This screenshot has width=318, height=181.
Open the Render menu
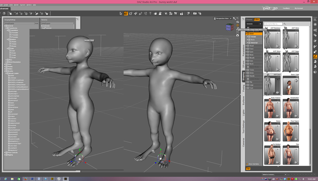pyautogui.click(x=16, y=5)
